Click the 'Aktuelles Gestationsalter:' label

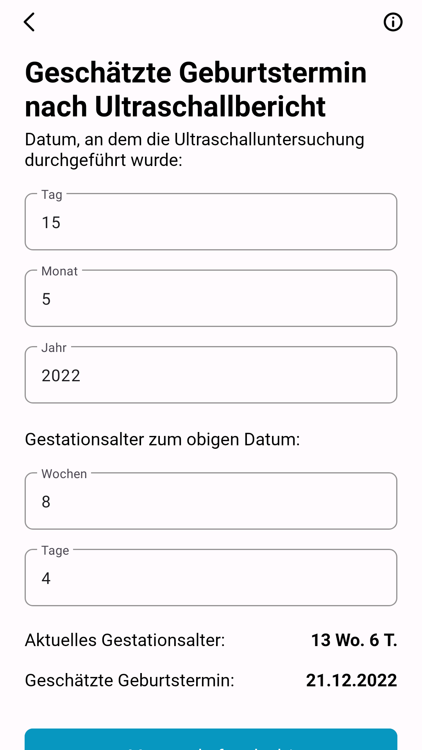pos(125,640)
